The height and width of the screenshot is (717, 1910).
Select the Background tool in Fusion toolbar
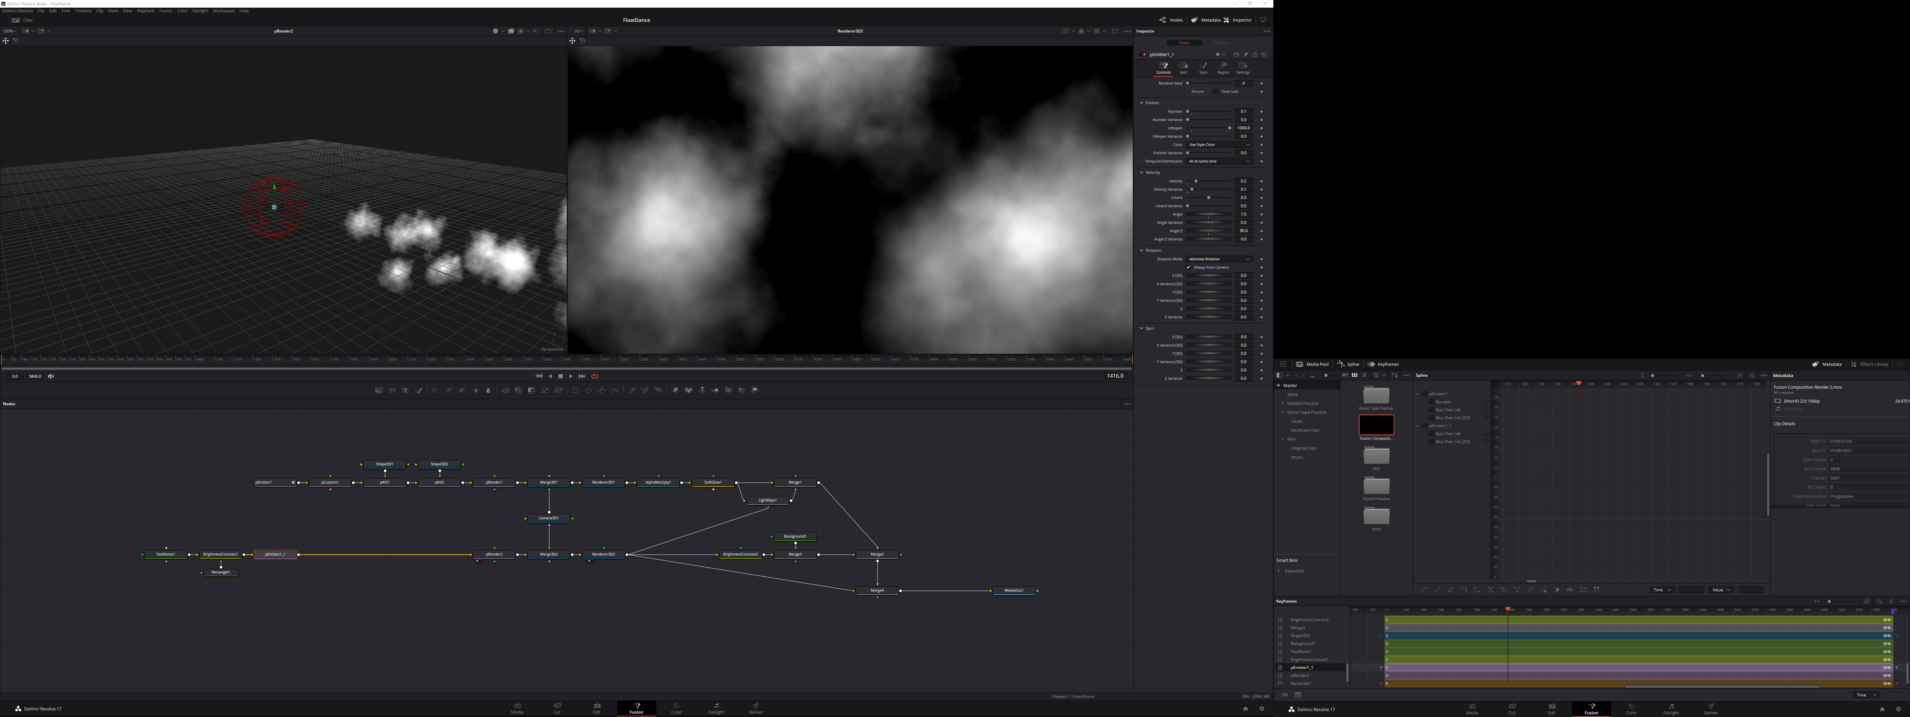pyautogui.click(x=379, y=390)
